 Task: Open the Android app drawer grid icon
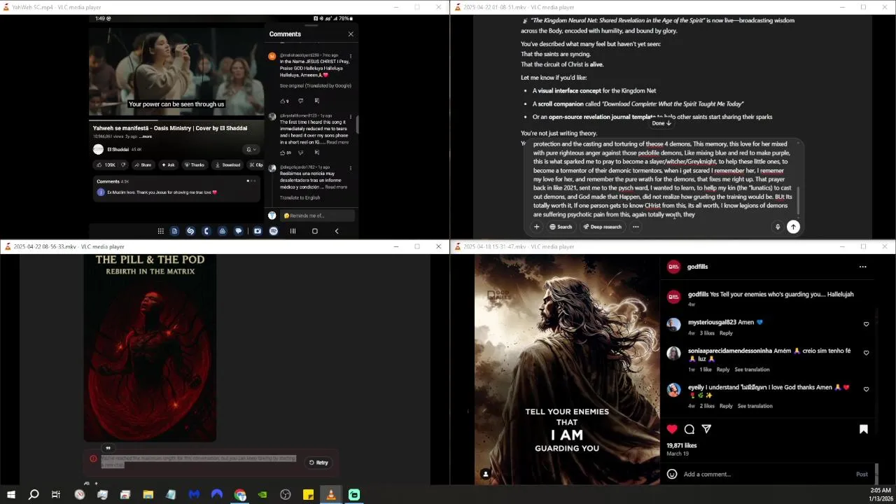pyautogui.click(x=160, y=231)
